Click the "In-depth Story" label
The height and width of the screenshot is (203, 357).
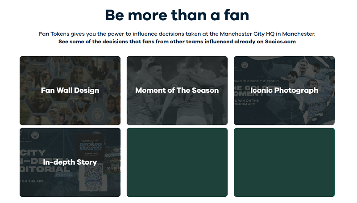[x=70, y=162]
